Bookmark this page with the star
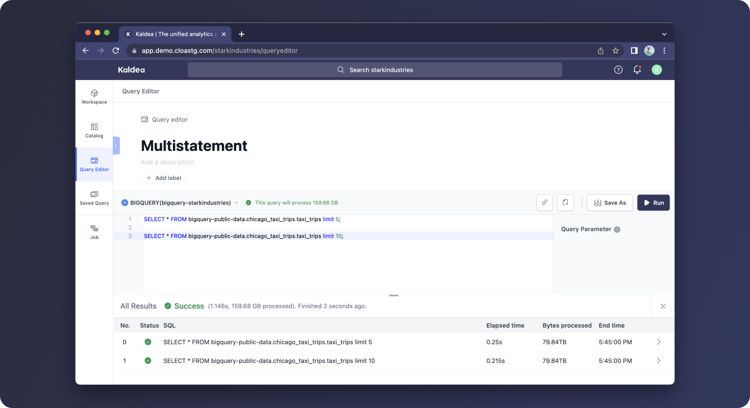Screen dimensions: 750x408 (x=615, y=50)
